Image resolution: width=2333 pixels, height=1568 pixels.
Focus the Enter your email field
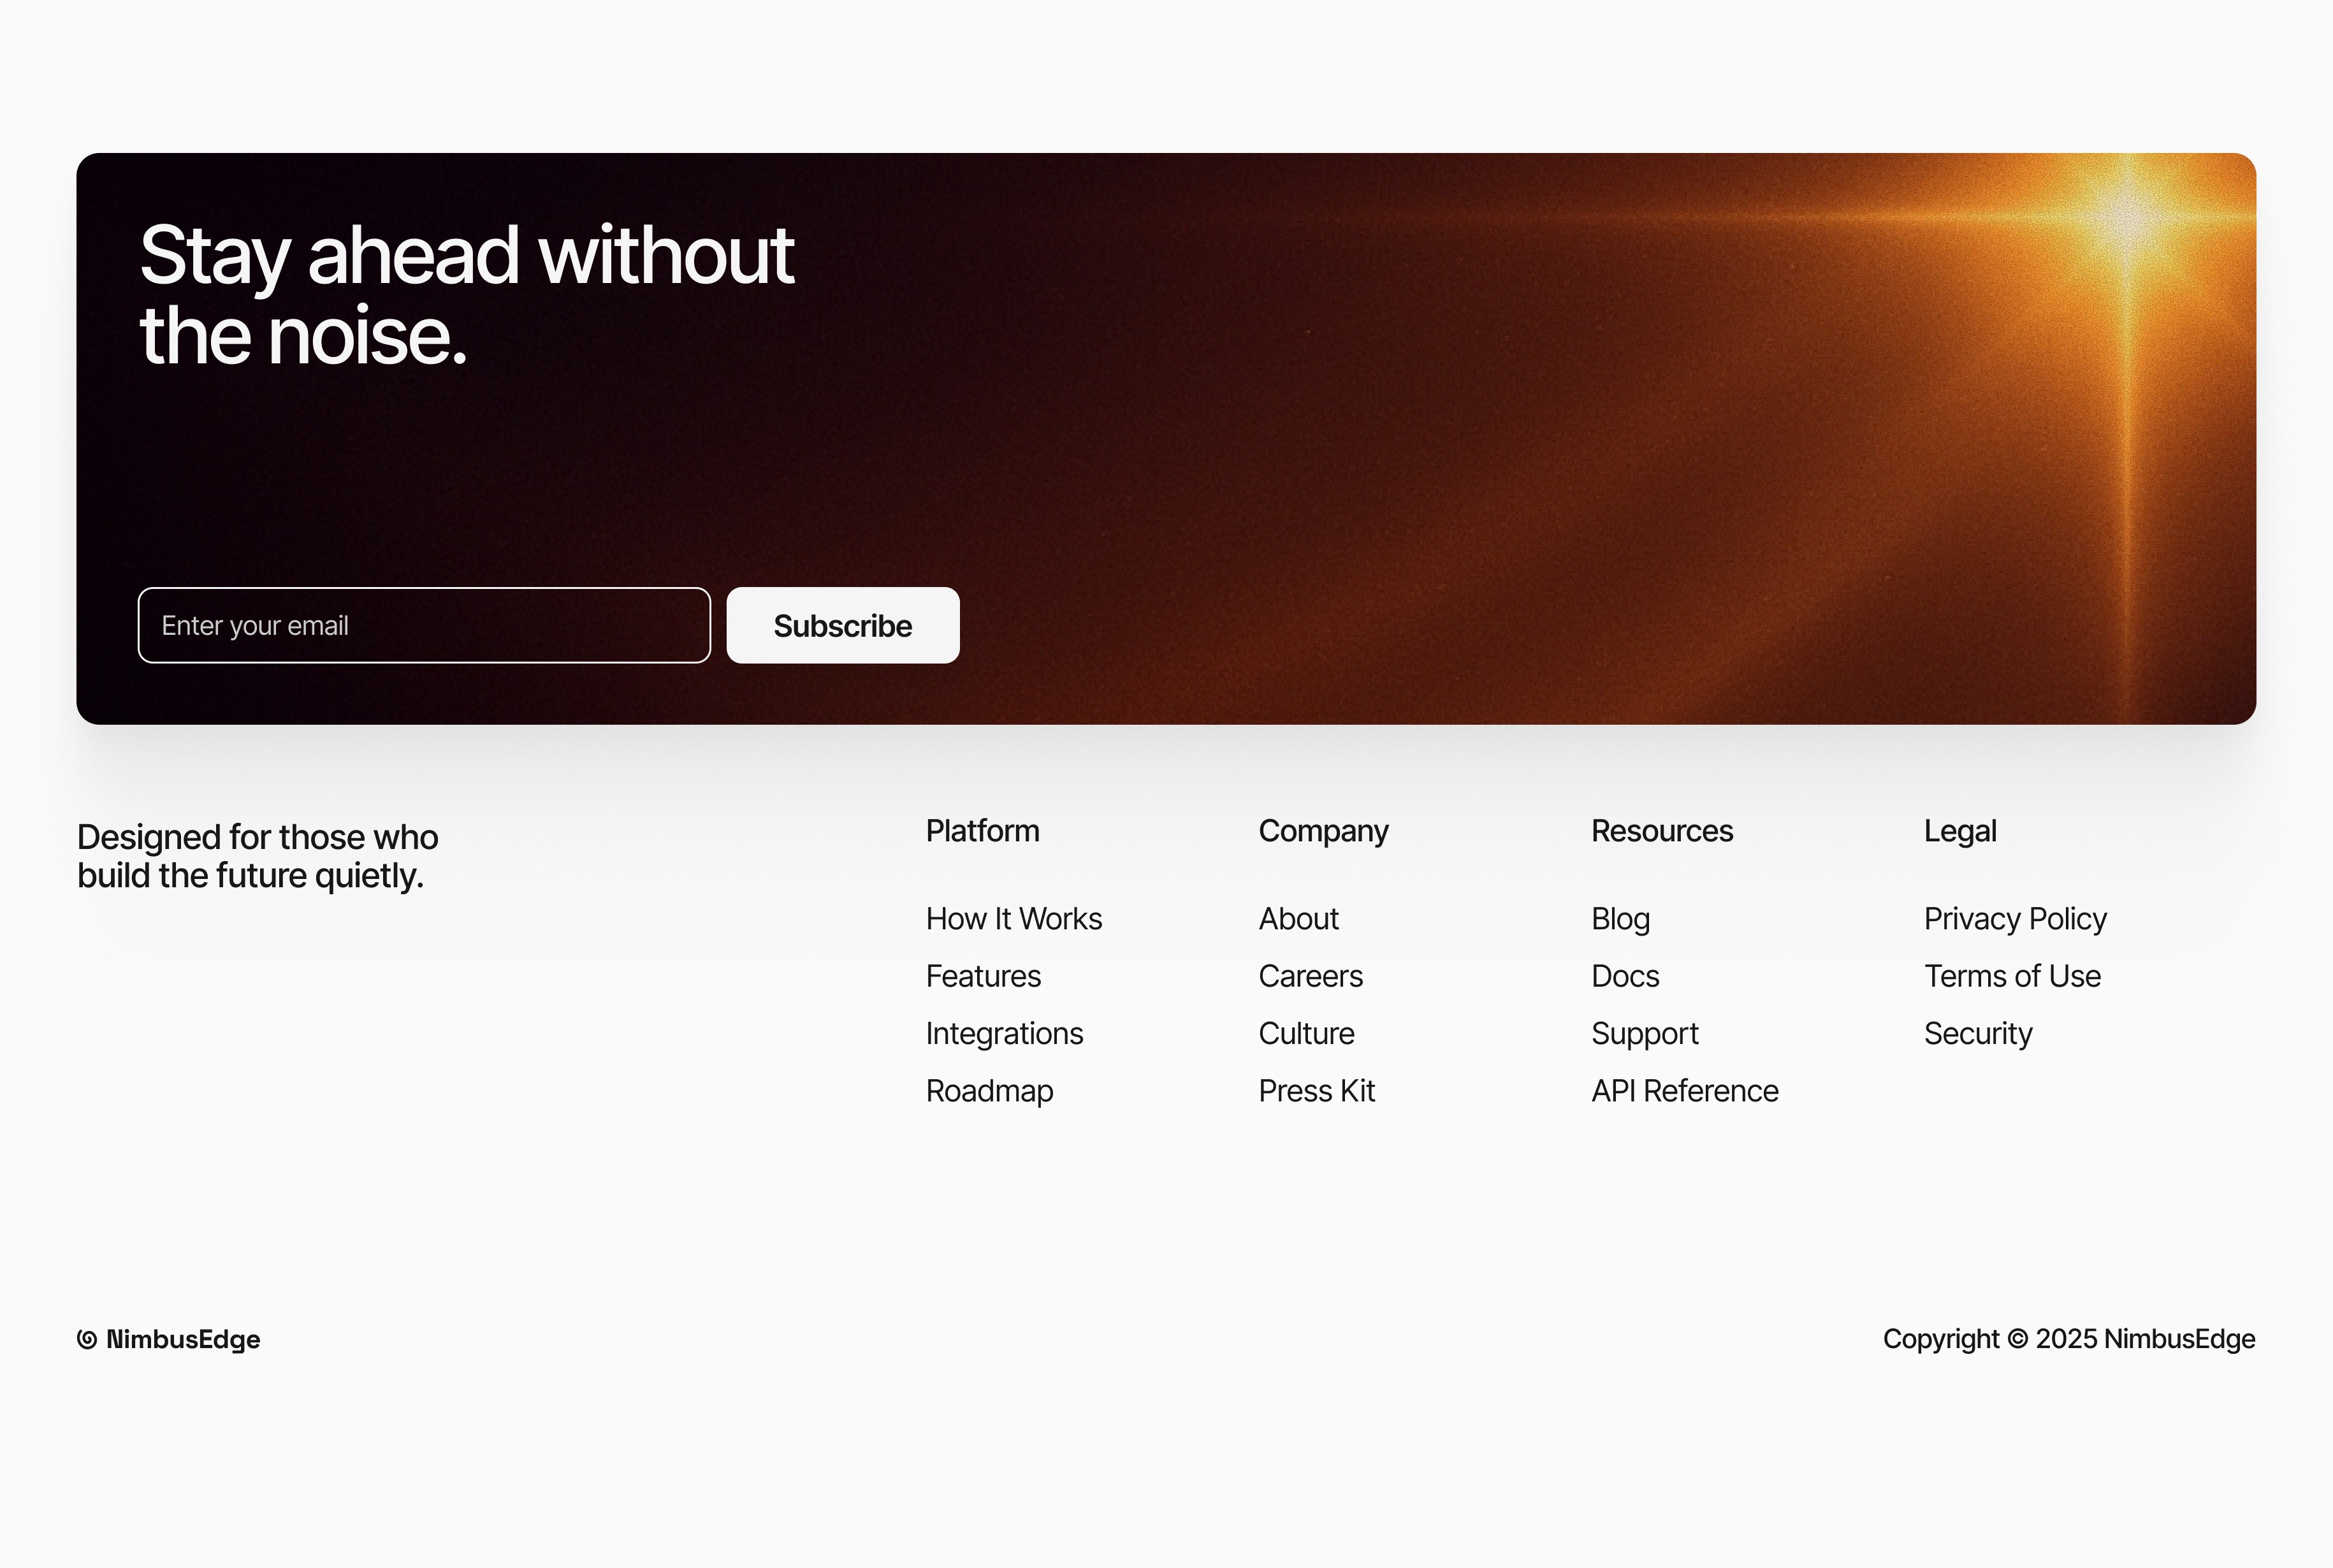point(424,626)
